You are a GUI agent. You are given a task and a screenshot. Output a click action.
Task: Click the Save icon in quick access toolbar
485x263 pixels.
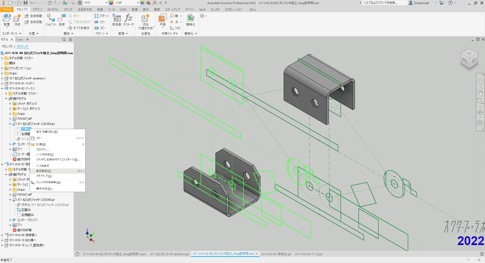coord(26,3)
